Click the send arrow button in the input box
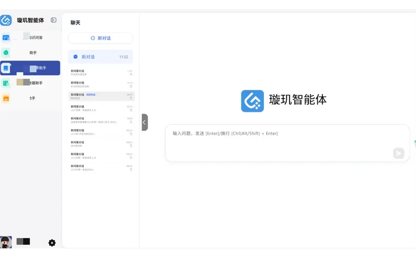416x258 pixels. pos(398,153)
